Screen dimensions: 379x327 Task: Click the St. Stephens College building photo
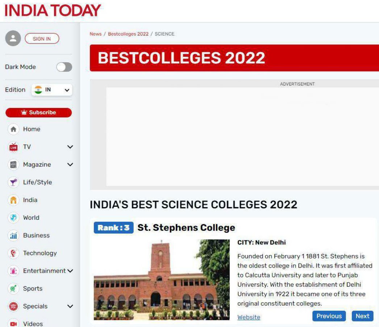[162, 280]
